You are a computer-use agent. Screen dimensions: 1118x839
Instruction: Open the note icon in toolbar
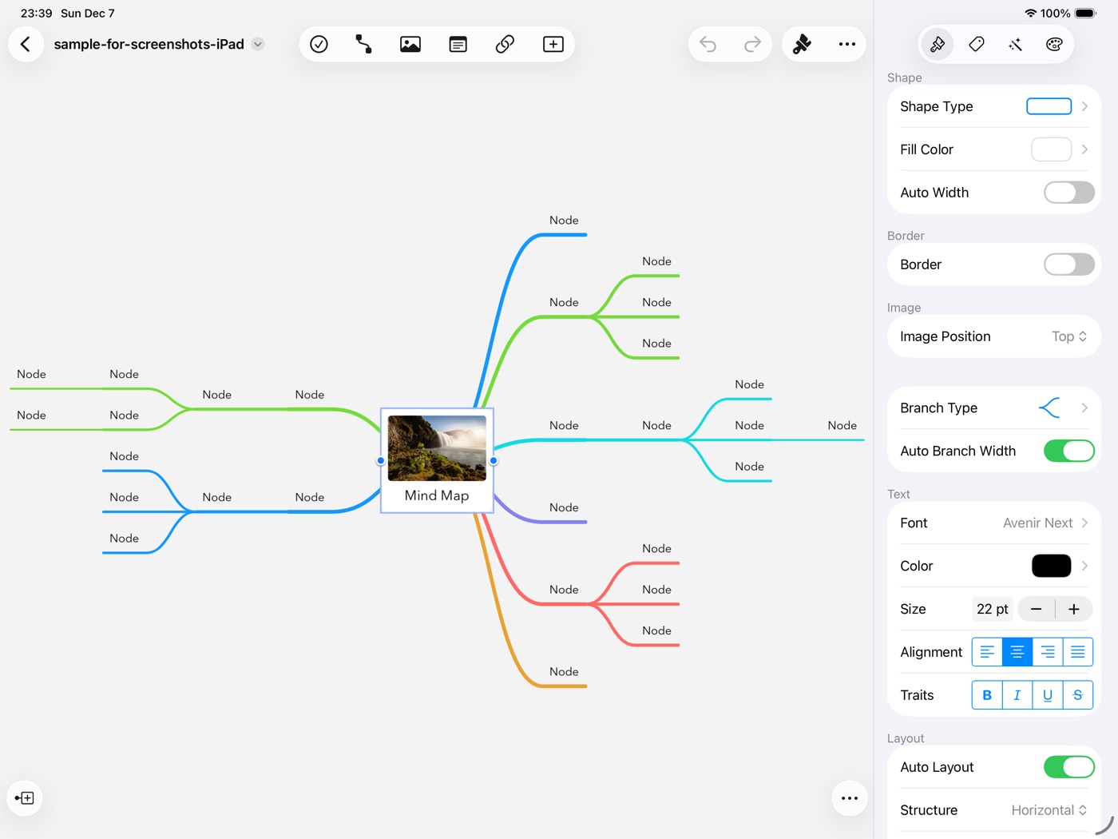(458, 44)
